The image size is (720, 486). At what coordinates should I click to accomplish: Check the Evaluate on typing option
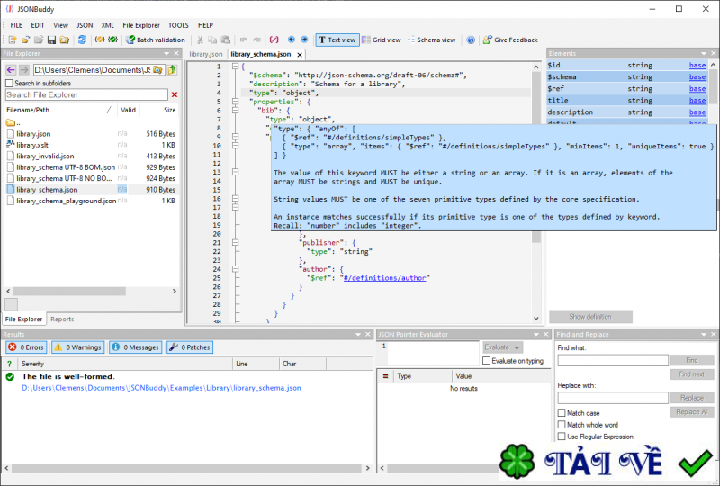(x=486, y=360)
